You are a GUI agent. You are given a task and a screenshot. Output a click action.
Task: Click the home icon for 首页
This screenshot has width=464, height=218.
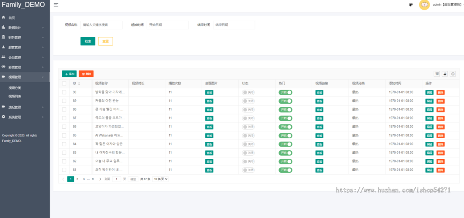3,17
